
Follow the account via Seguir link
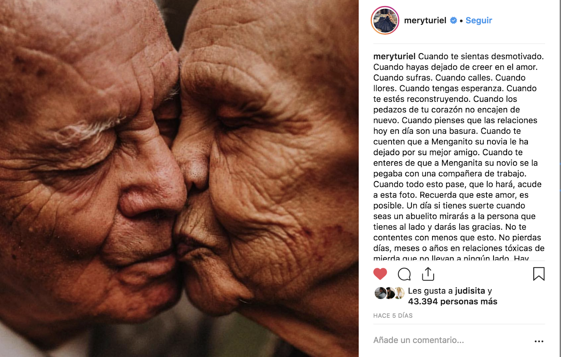(479, 20)
